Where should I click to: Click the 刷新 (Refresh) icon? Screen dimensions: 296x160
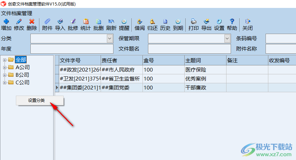tap(111, 22)
